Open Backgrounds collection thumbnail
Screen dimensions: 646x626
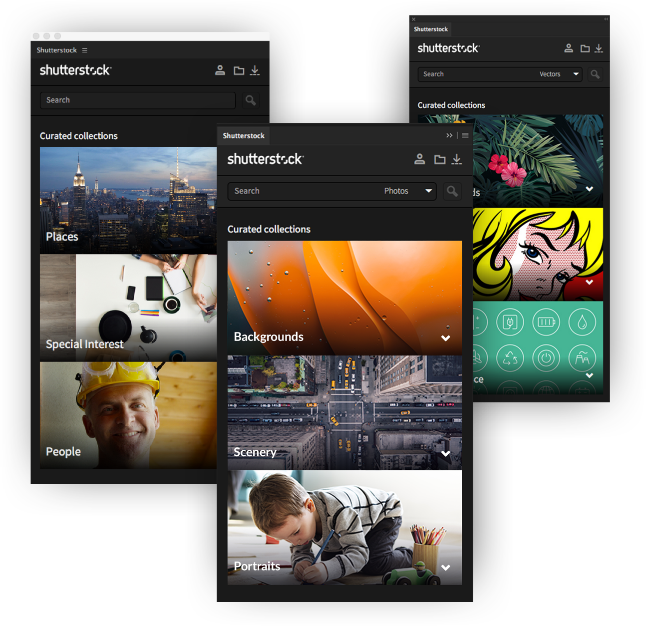pyautogui.click(x=344, y=298)
